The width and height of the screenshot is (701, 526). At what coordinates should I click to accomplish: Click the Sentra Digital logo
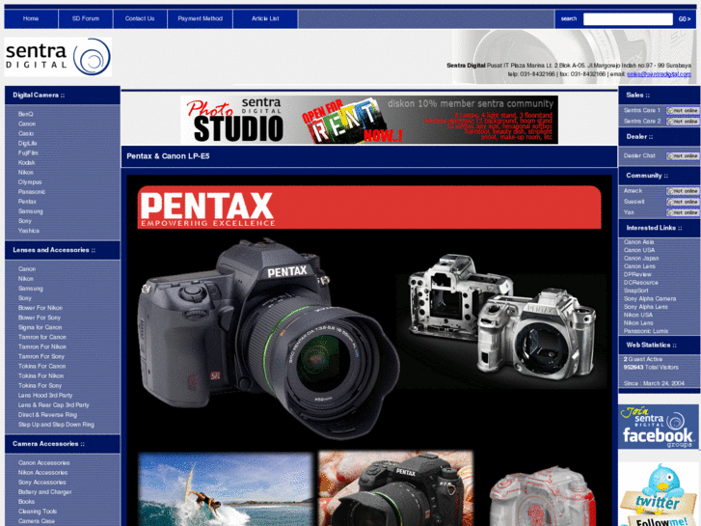pyautogui.click(x=58, y=57)
